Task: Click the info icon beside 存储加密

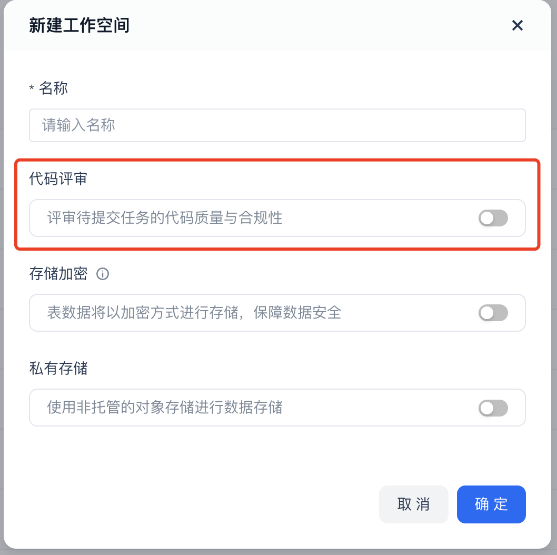Action: pos(103,274)
